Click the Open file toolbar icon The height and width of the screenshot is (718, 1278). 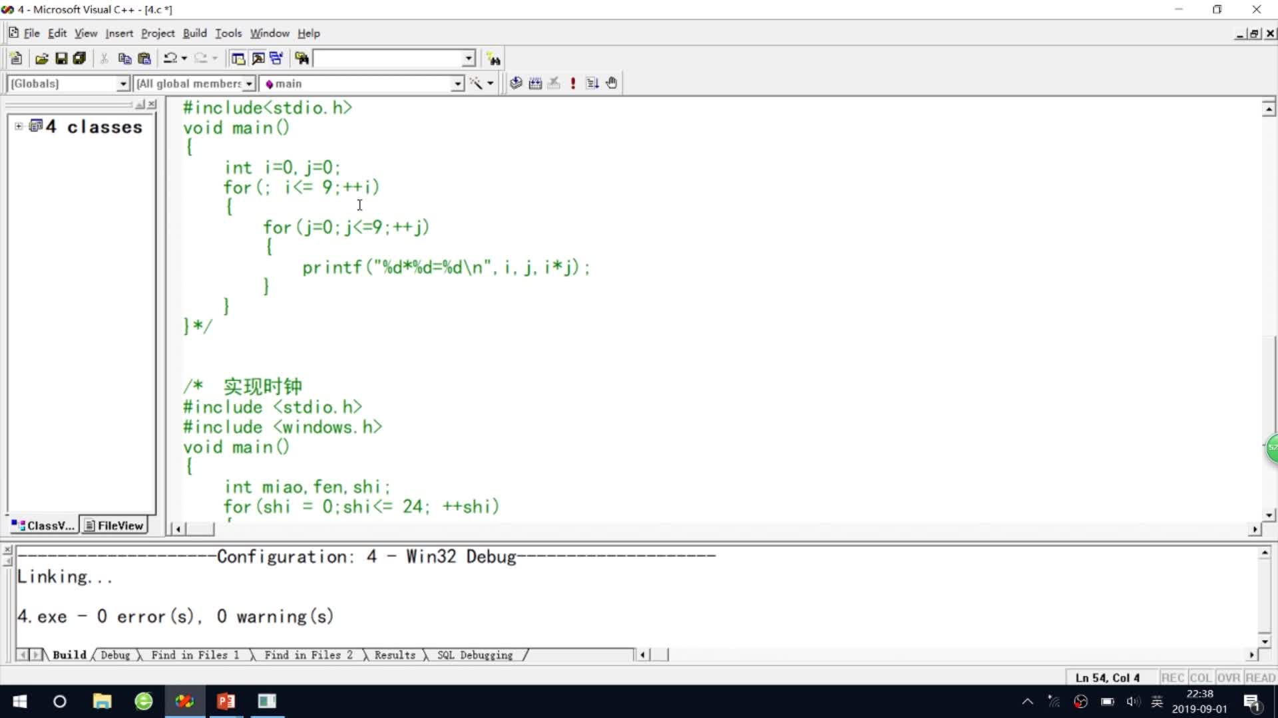tap(41, 59)
